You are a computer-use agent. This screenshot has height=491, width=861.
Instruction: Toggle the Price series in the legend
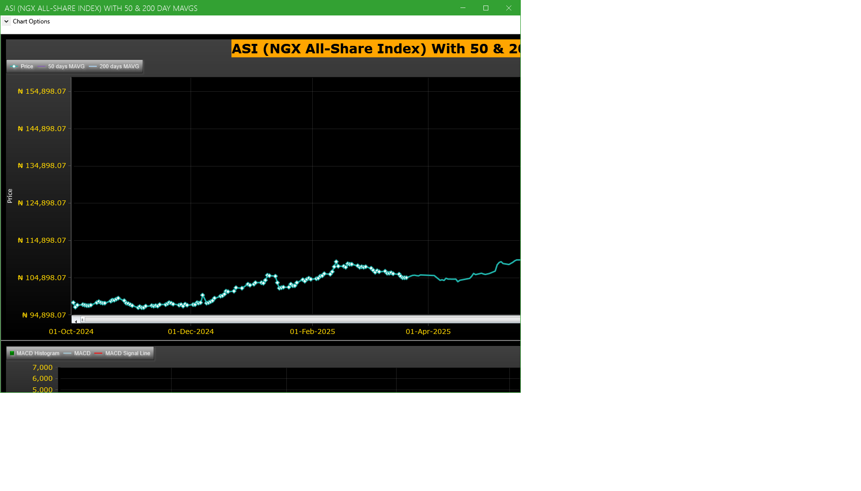click(27, 66)
